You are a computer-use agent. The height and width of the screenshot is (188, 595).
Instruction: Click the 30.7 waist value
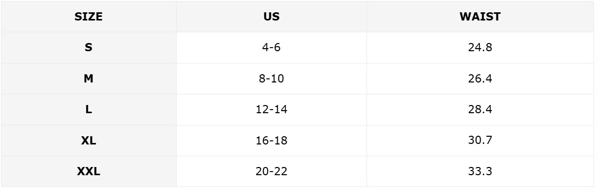(x=480, y=141)
